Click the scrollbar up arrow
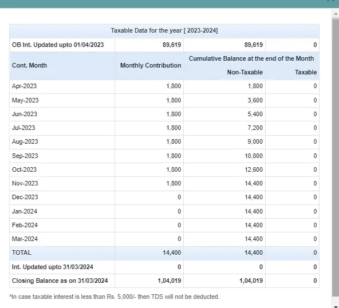The image size is (339, 308). pos(336,14)
